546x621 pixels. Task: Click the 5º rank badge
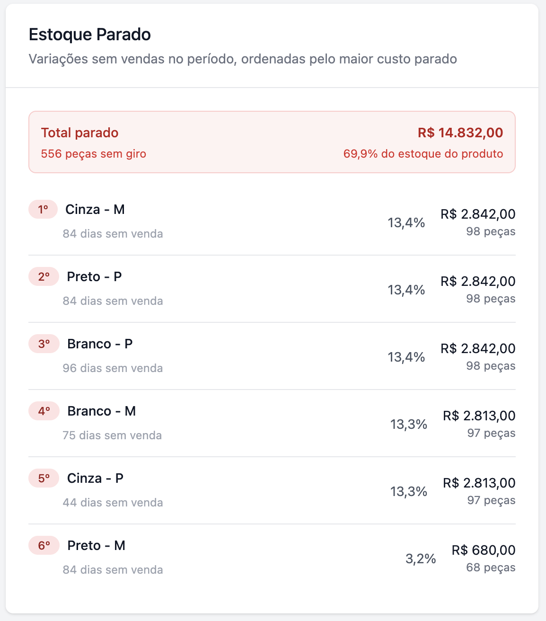(44, 479)
